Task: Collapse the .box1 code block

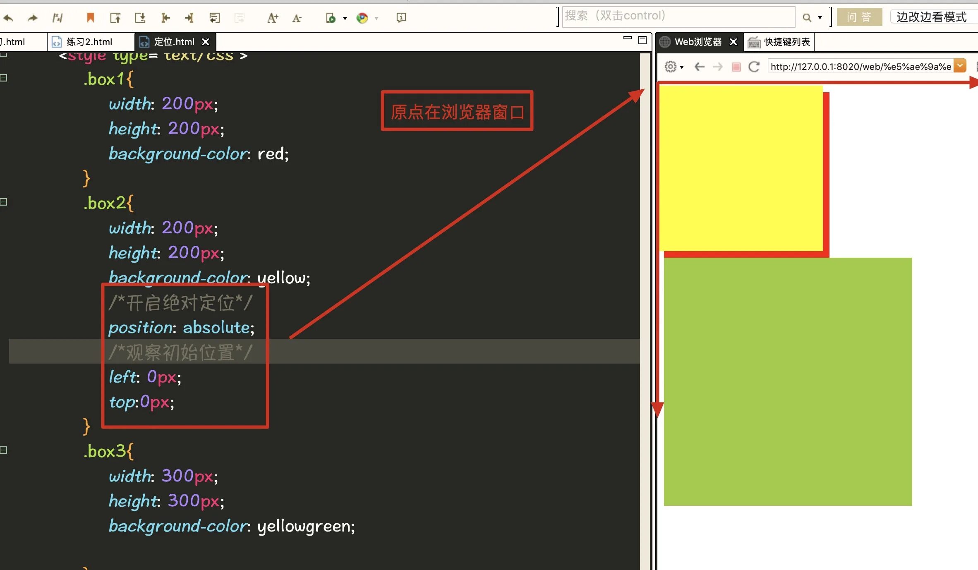Action: click(4, 78)
